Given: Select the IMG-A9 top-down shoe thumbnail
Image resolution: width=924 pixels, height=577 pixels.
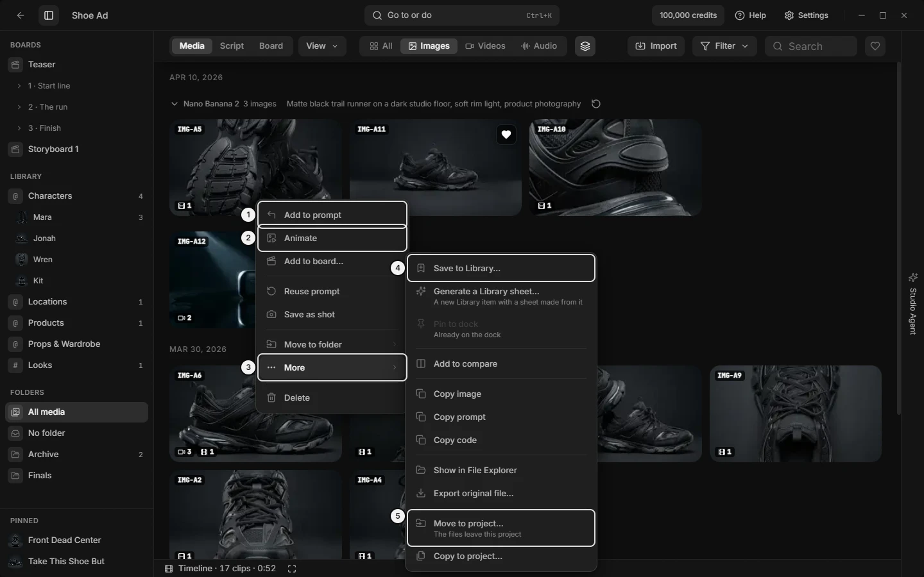Looking at the screenshot, I should 796,414.
